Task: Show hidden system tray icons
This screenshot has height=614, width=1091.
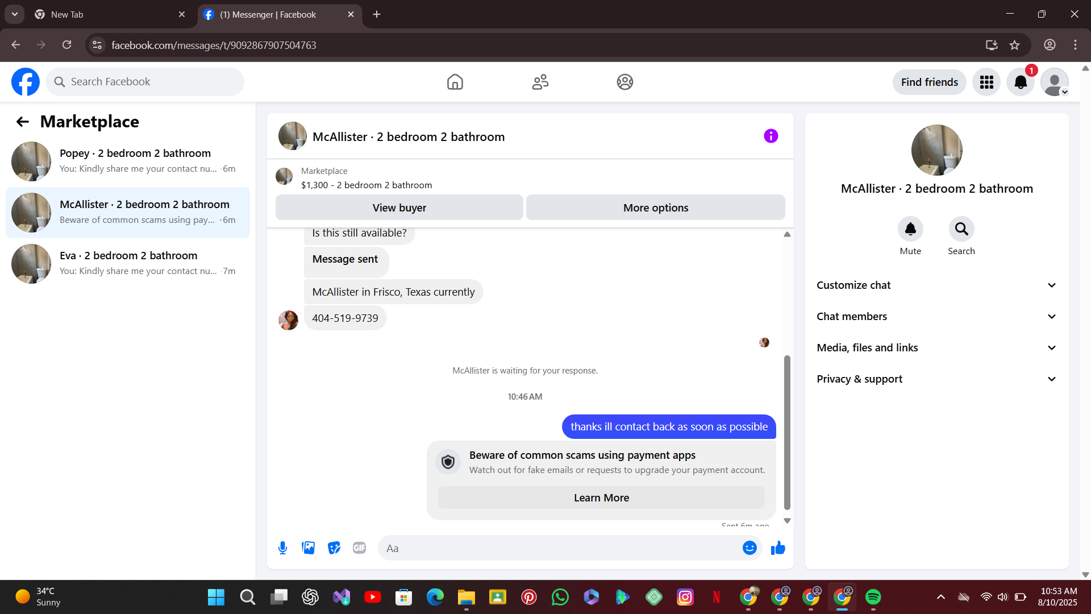Action: (x=941, y=597)
